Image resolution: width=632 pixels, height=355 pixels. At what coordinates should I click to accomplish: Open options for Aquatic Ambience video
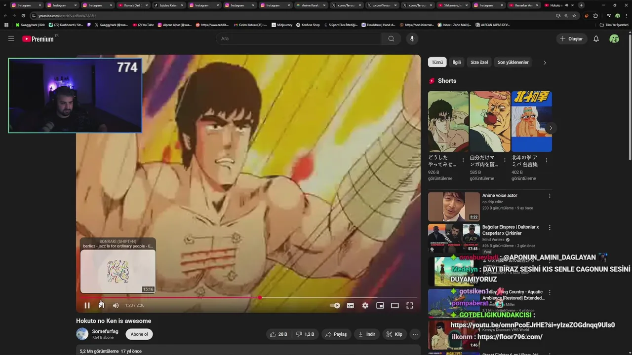pyautogui.click(x=550, y=292)
